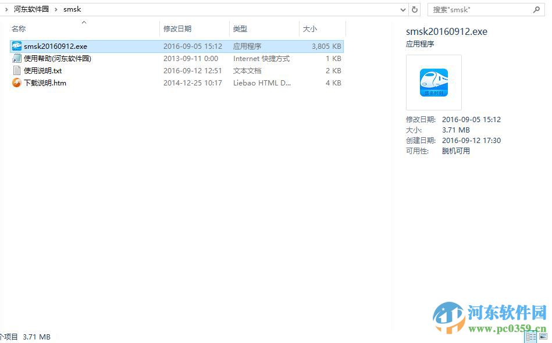This screenshot has height=343, width=552.
Task: Click date 2014-12-25 10:17 cell
Action: pos(193,83)
